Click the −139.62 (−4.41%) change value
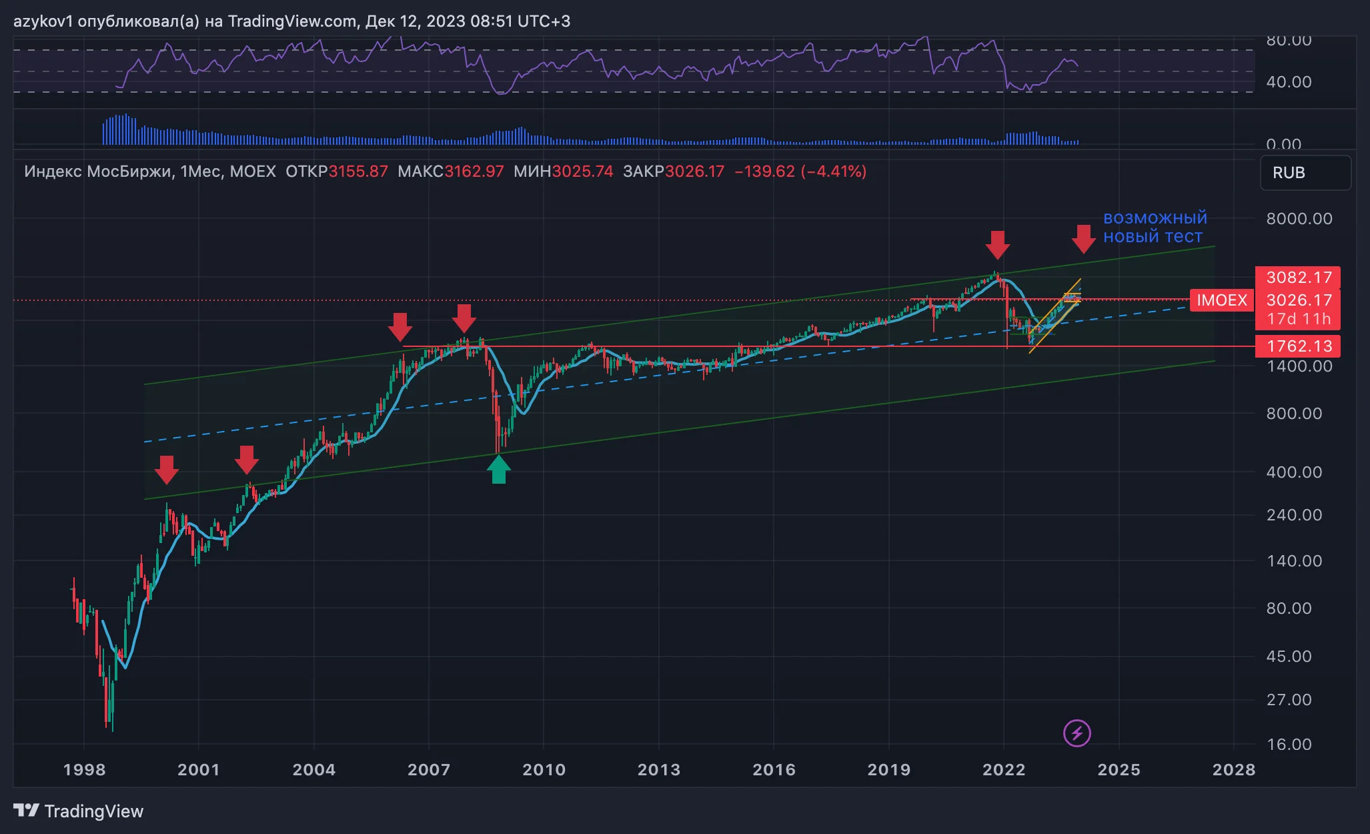Image resolution: width=1370 pixels, height=834 pixels. coord(800,171)
